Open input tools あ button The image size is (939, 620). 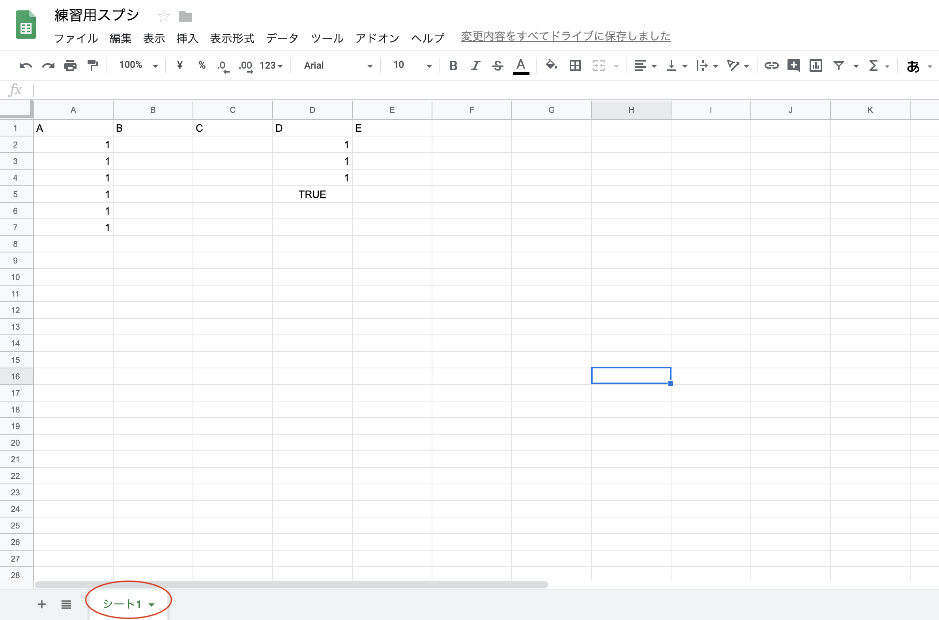[913, 66]
